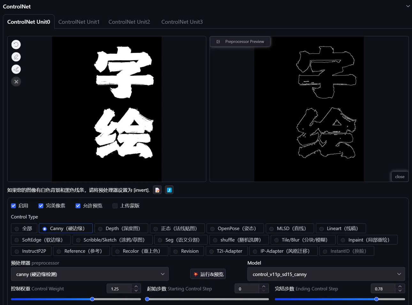
Task: Increase Control Weight with up arrow
Action: [x=136, y=287]
